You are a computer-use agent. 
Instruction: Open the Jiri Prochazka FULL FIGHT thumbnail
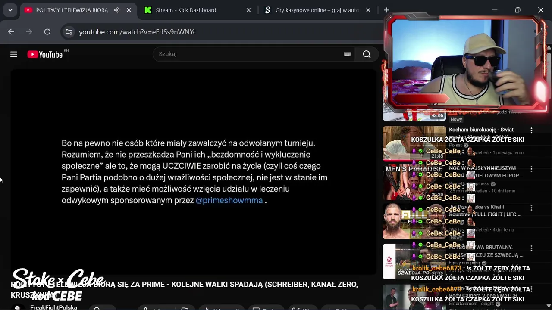(x=414, y=221)
